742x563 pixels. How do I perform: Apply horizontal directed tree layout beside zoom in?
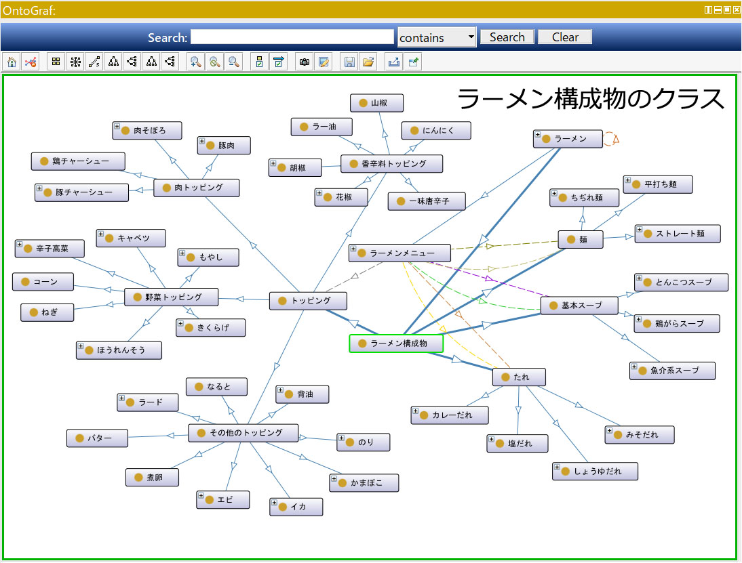(x=170, y=62)
